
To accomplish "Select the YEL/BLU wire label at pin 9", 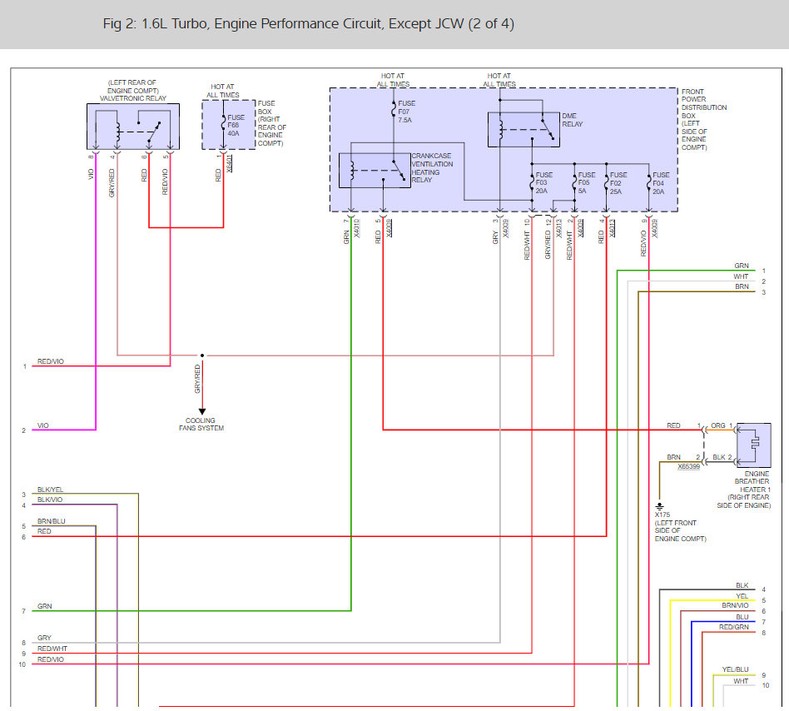I will (x=735, y=669).
